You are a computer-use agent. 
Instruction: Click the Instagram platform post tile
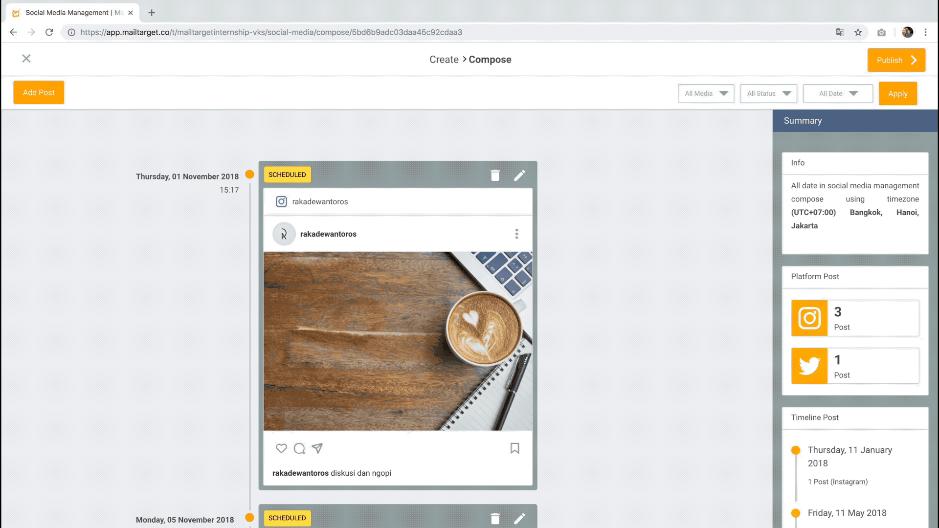(x=855, y=318)
